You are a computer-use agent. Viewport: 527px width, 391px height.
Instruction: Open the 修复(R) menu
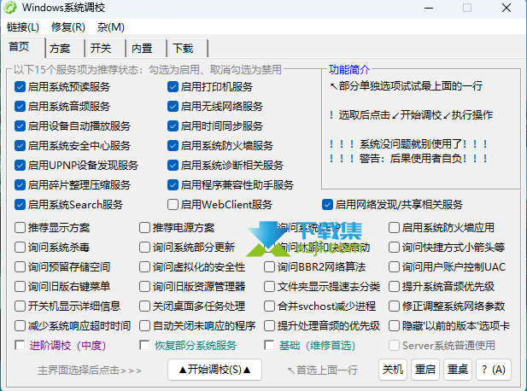[68, 26]
